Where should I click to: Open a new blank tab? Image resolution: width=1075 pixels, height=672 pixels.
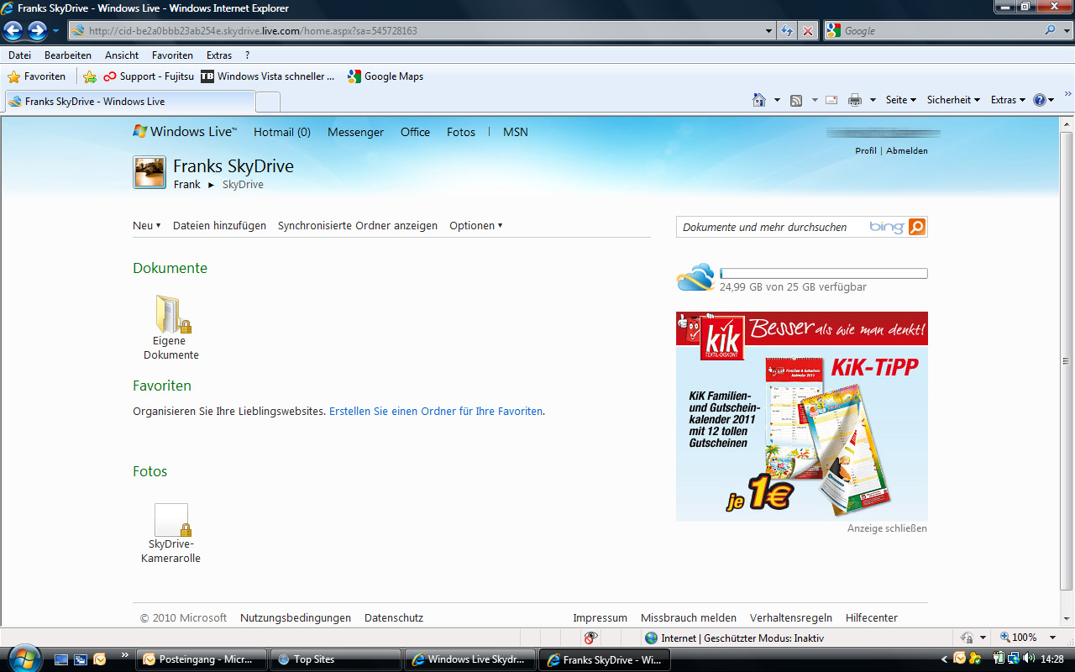[x=268, y=102]
